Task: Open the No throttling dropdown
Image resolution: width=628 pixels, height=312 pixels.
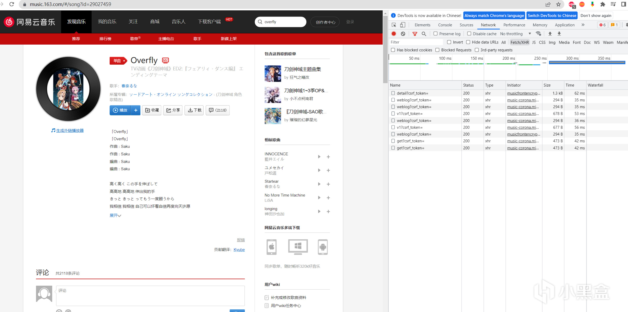Action: (516, 34)
